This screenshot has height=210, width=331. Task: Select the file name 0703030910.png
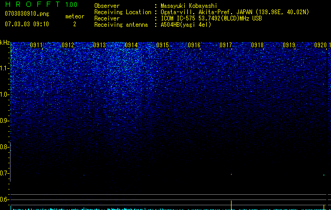click(27, 14)
